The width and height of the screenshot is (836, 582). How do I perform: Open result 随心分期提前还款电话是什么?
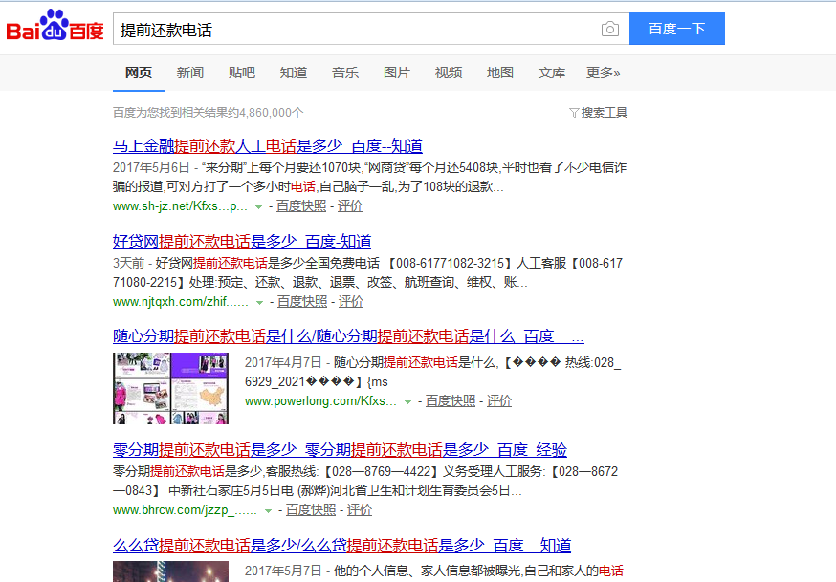click(x=348, y=336)
